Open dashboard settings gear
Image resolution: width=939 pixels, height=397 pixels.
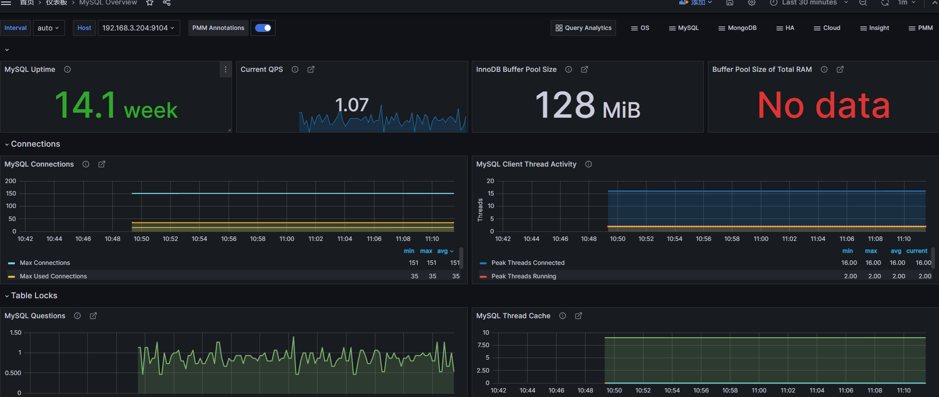(x=752, y=2)
